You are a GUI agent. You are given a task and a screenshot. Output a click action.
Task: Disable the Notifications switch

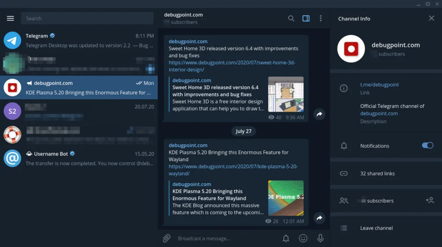point(428,145)
